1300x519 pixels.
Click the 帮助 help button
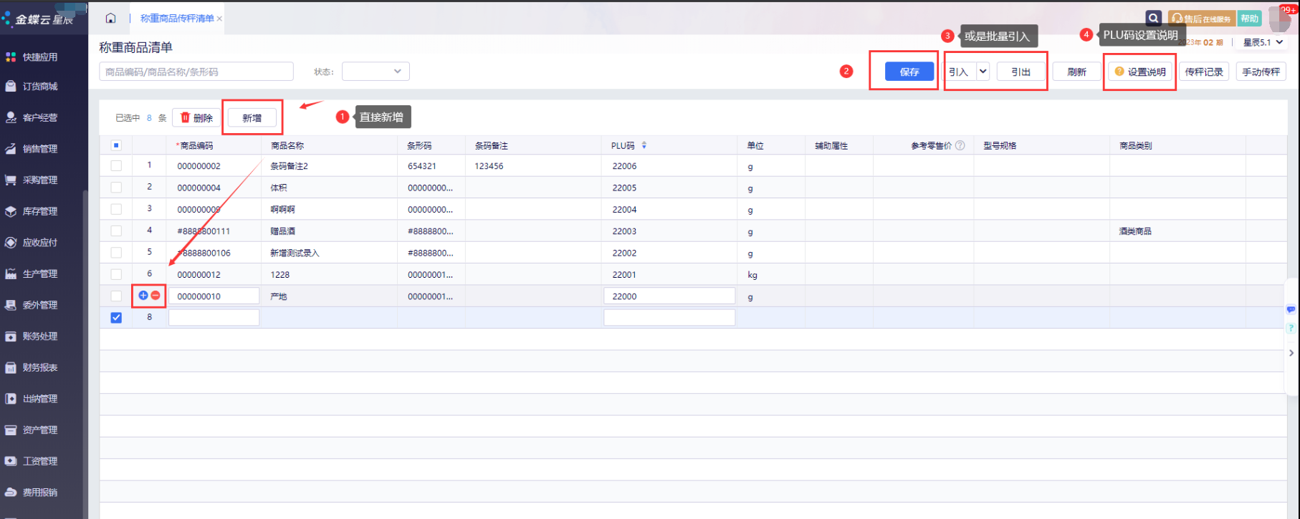(x=1250, y=19)
